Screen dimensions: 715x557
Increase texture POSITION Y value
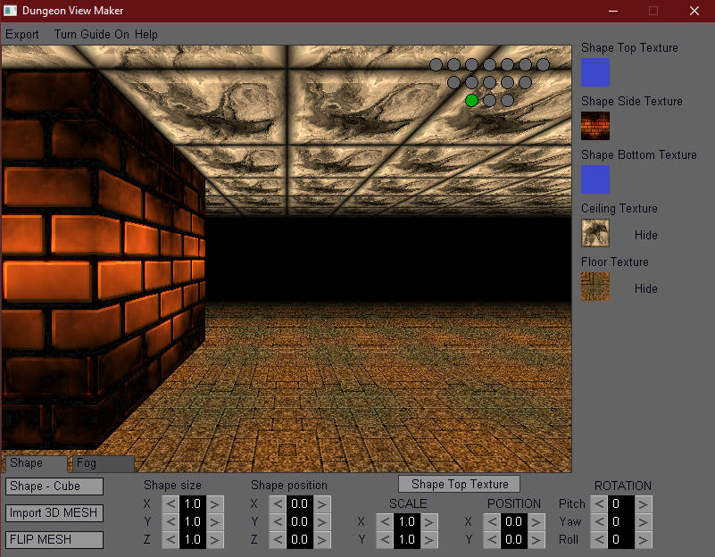tap(536, 540)
